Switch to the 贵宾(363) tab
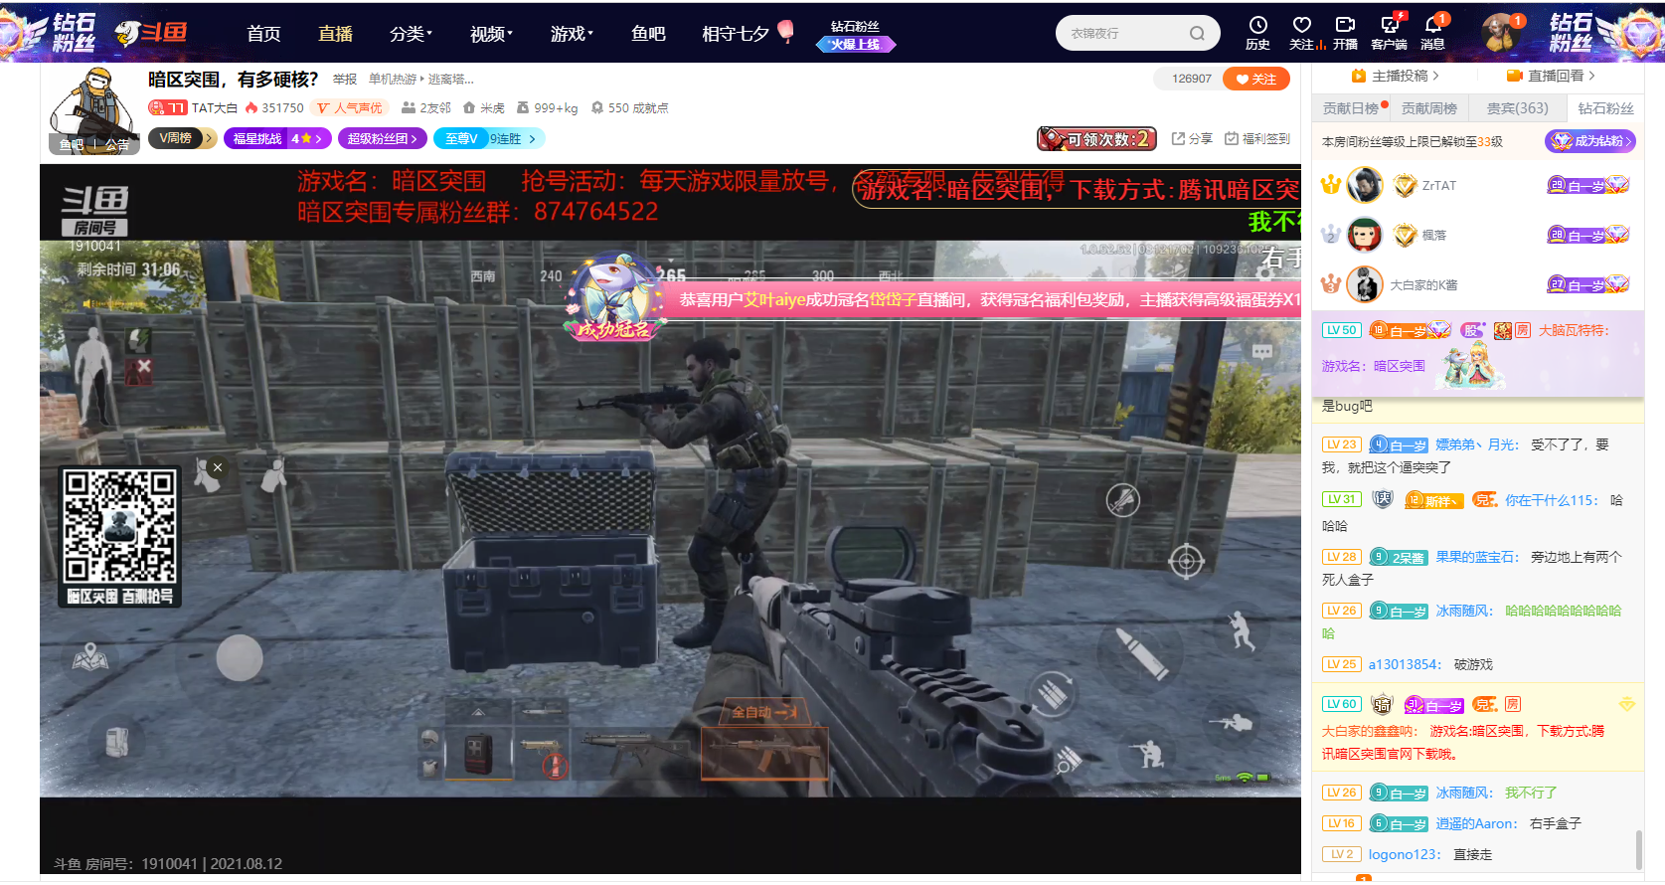 tap(1517, 108)
